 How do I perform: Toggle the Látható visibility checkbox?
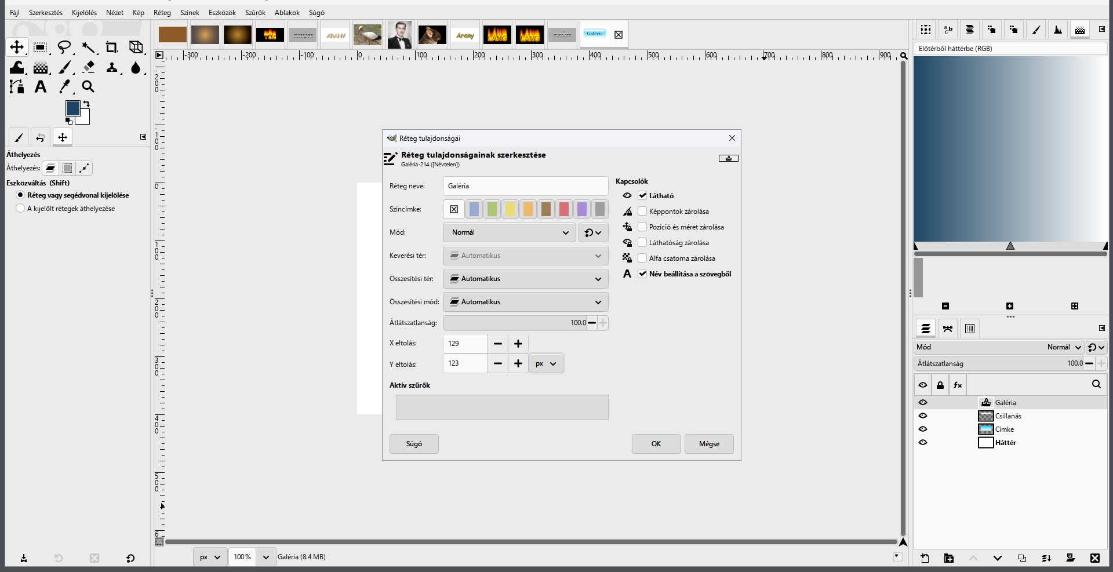click(x=642, y=196)
